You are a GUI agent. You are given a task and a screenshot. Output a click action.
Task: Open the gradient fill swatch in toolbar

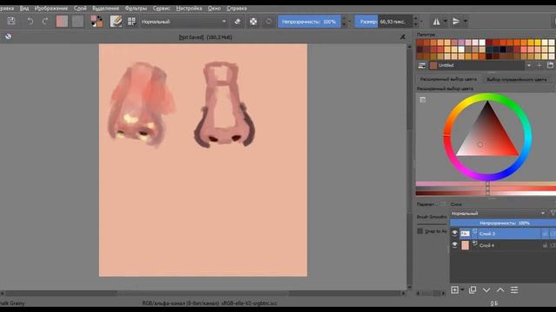[62, 22]
